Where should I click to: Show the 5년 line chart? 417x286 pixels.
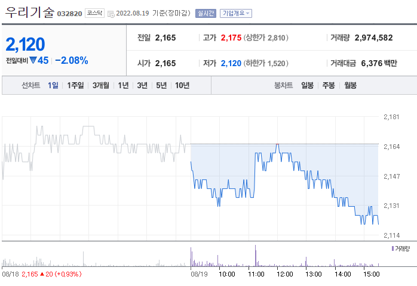(161, 85)
